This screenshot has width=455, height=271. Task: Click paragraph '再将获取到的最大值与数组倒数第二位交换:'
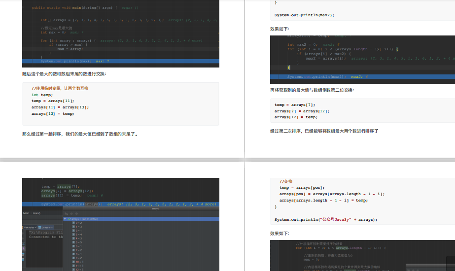tap(312, 90)
